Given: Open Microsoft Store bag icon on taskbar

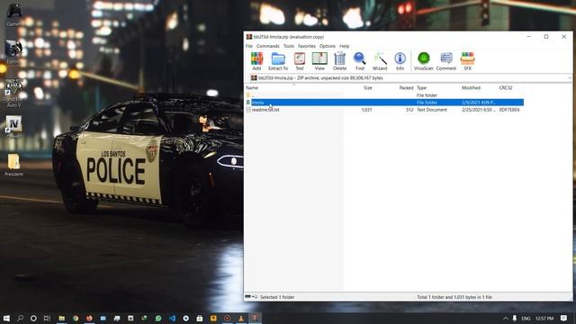Looking at the screenshot, I should [200, 318].
